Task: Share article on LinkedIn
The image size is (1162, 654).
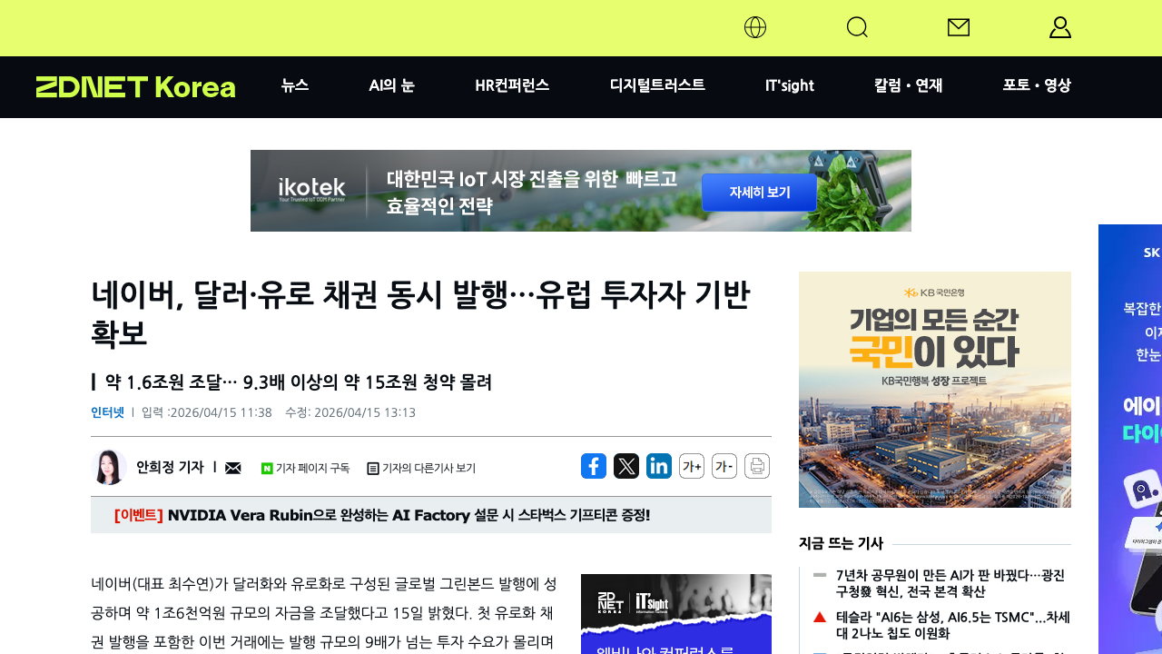Action: coord(659,466)
